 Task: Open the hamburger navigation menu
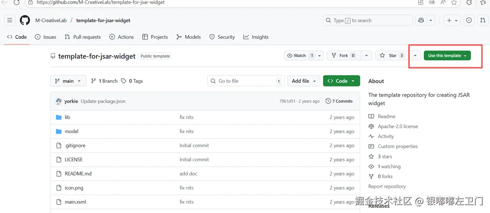(x=10, y=20)
